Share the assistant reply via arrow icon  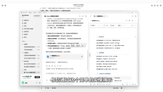60,66
